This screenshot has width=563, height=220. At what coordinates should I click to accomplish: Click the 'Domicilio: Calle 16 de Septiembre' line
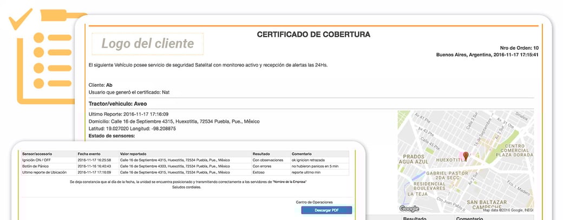pos(174,121)
